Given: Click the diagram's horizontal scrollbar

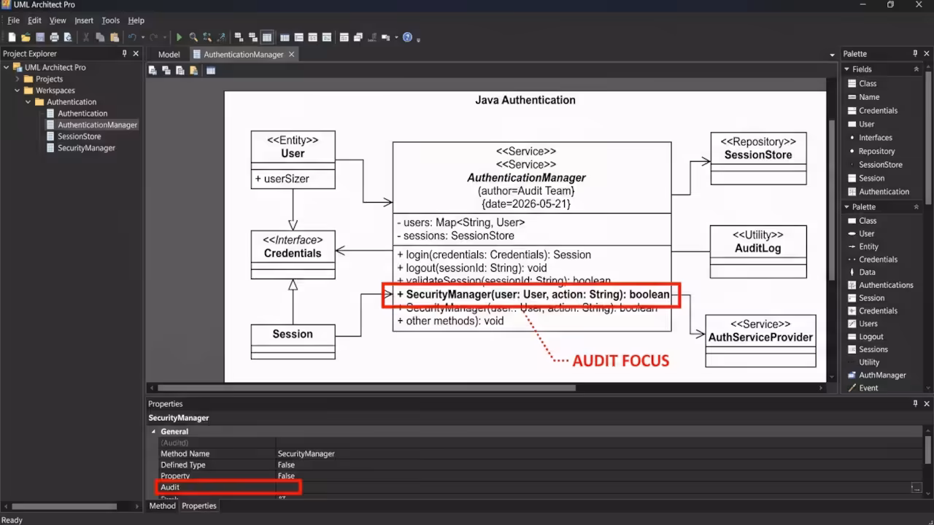Looking at the screenshot, I should point(366,388).
